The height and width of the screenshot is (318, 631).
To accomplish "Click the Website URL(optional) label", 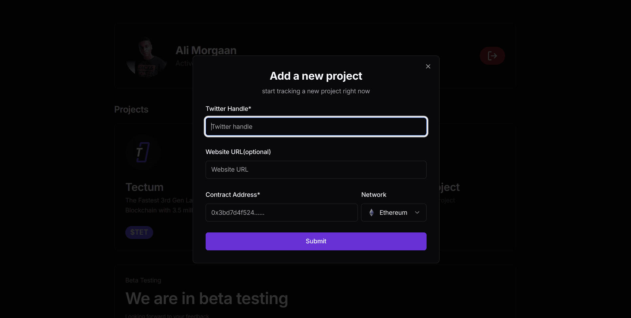I will [x=238, y=152].
